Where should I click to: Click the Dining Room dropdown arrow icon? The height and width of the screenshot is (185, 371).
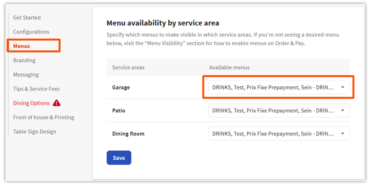(x=342, y=134)
